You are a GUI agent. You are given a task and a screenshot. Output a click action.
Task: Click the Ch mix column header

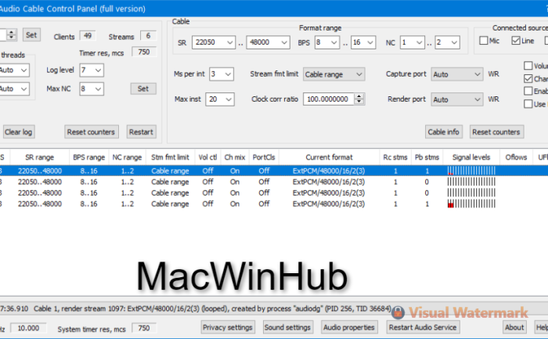click(x=235, y=157)
